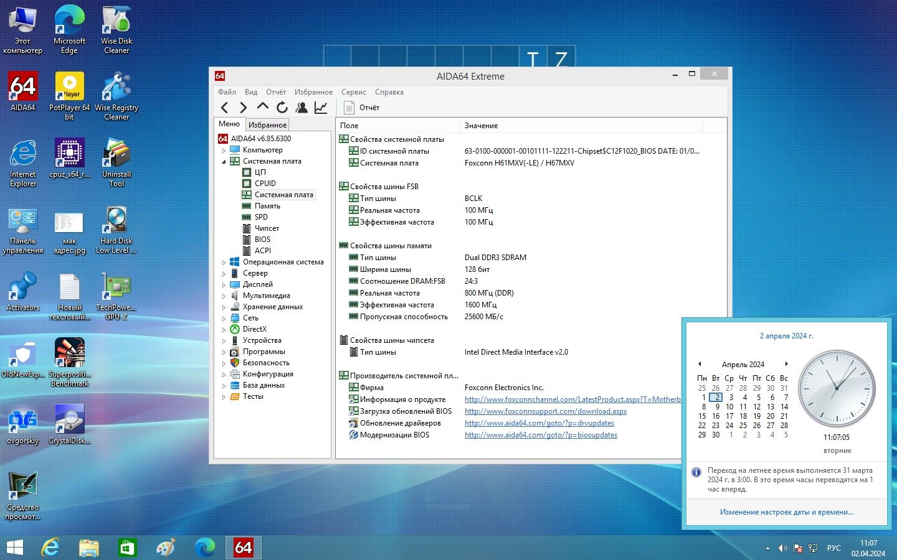897x560 pixels.
Task: Click the Back arrow in AIDA64 toolbar
Action: (x=225, y=108)
